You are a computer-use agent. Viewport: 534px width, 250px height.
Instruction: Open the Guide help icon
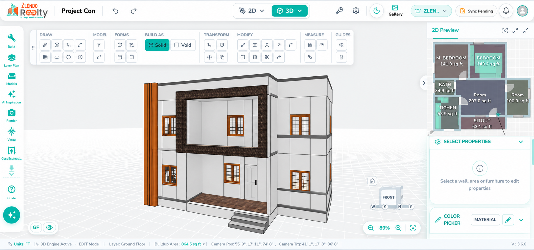tap(11, 192)
